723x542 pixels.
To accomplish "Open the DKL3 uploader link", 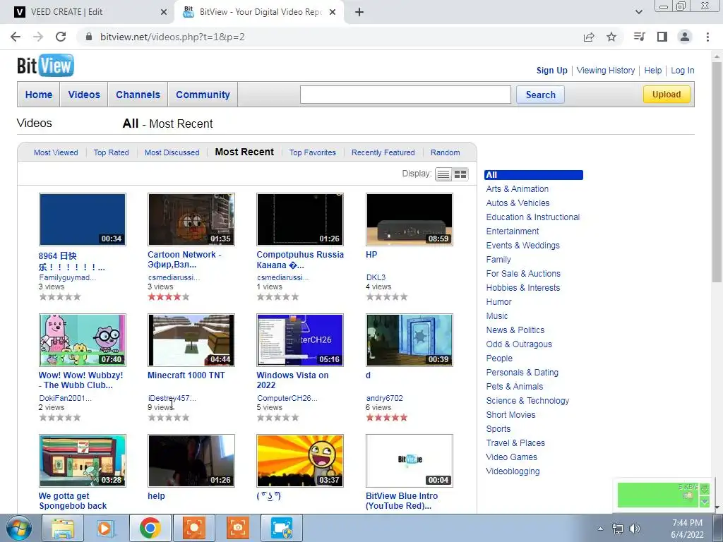I will pyautogui.click(x=376, y=277).
